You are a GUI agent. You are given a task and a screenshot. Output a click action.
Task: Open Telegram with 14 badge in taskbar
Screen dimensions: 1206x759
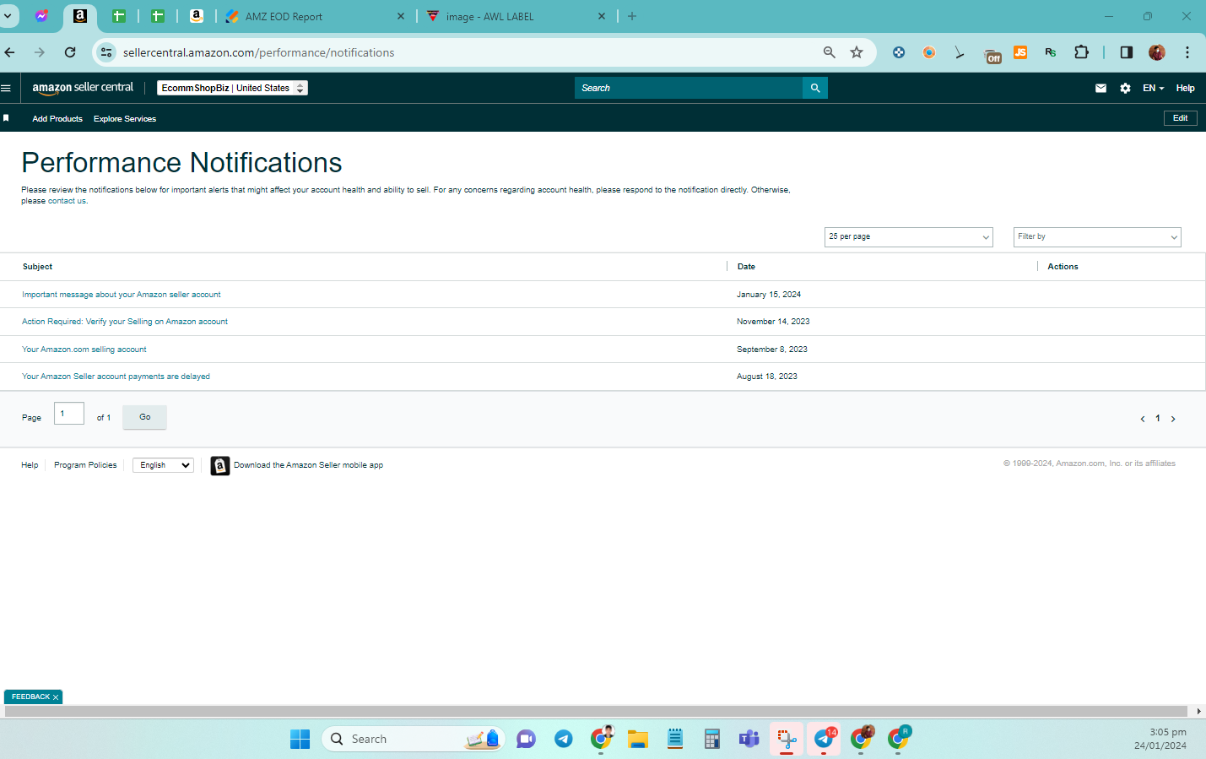pos(824,739)
